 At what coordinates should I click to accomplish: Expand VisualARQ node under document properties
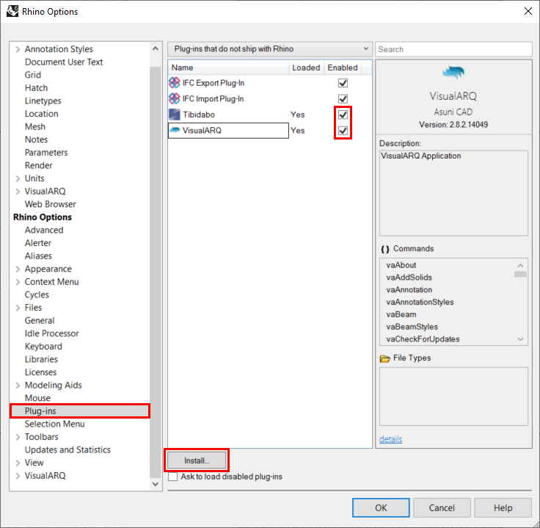click(18, 191)
